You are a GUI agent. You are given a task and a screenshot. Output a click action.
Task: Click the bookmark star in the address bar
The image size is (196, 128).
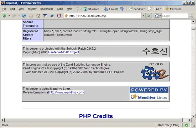[x=66, y=16]
